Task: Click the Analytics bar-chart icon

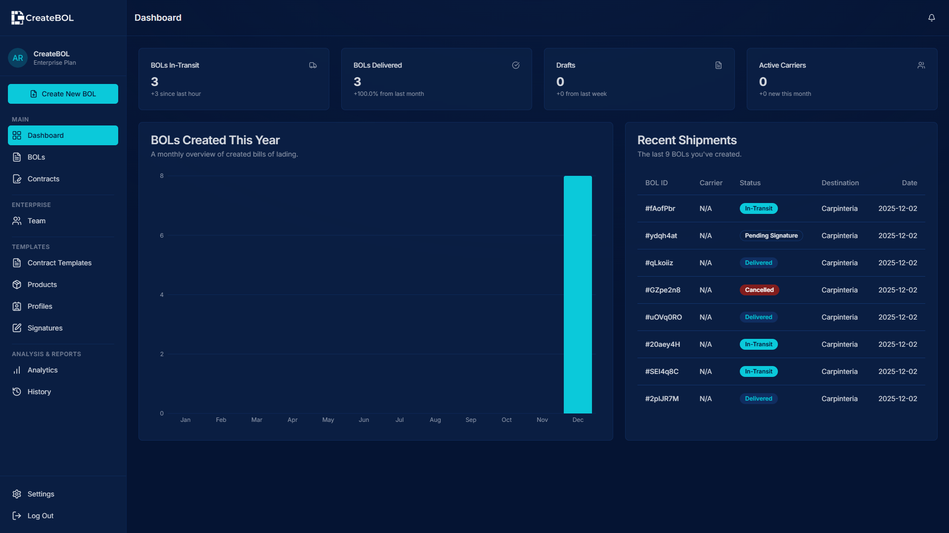Action: point(17,370)
